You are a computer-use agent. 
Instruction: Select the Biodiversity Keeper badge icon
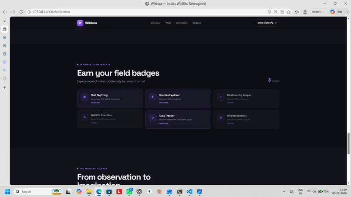click(221, 97)
